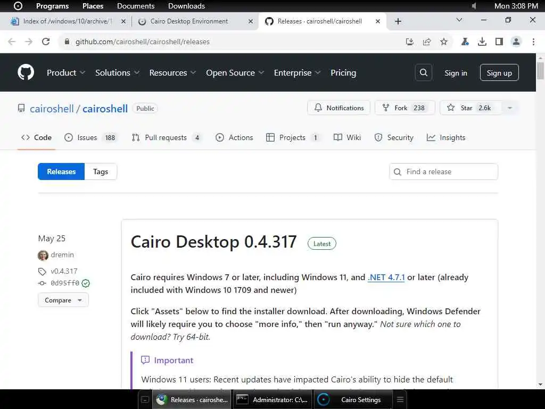Open the Documents menu
This screenshot has width=545, height=409.
[136, 6]
